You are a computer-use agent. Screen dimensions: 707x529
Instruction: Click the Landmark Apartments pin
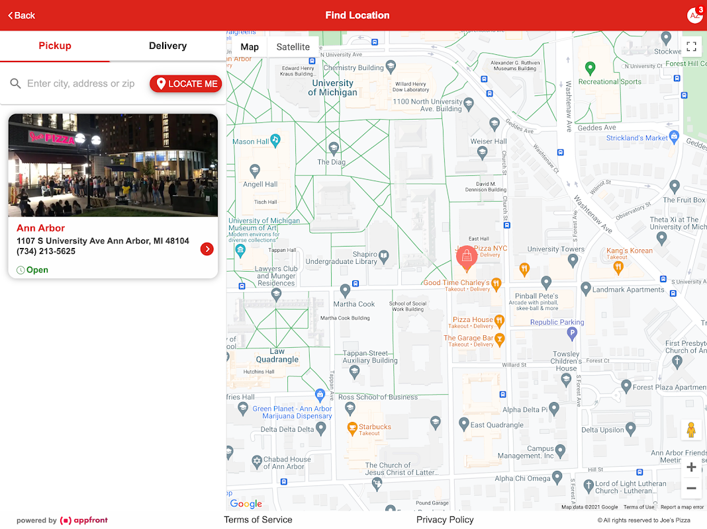tap(586, 288)
